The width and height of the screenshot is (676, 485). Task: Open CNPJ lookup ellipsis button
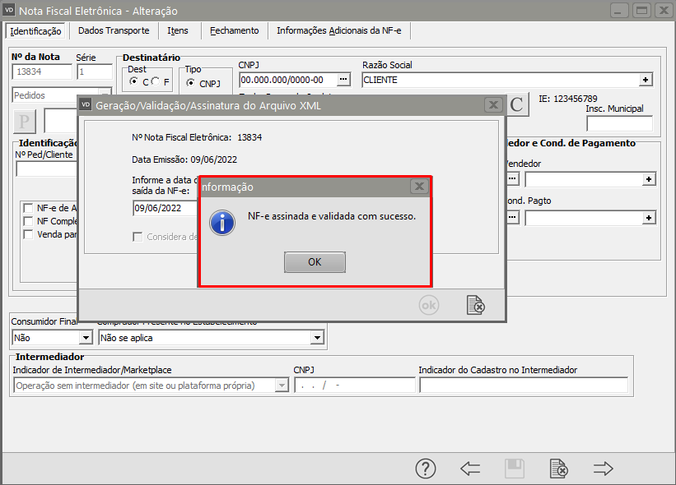344,80
